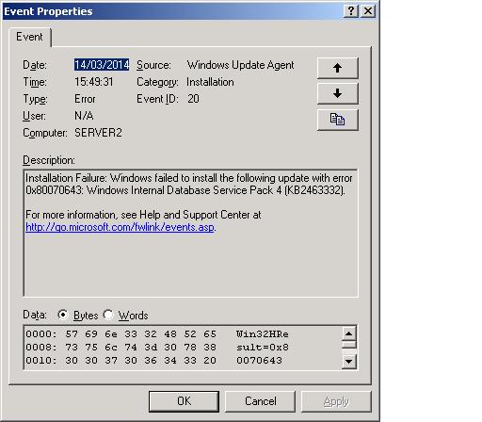This screenshot has width=482, height=422.
Task: Click the decoded text Win32HRe
Action: (x=263, y=333)
